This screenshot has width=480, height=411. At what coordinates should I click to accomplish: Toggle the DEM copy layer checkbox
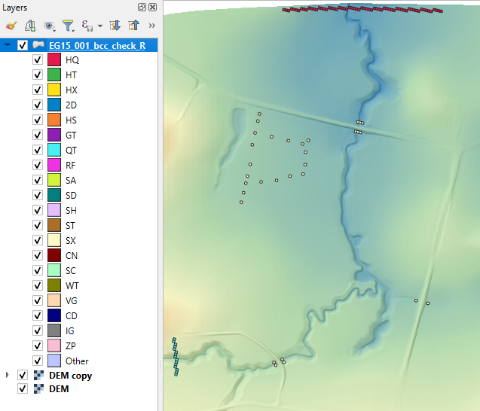(x=23, y=375)
